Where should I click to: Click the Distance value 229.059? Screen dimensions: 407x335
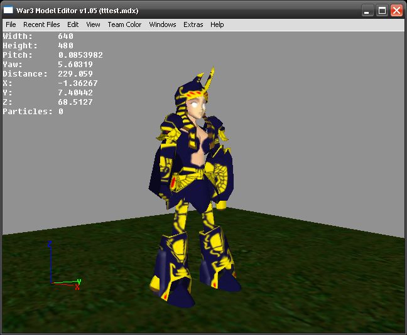(75, 74)
